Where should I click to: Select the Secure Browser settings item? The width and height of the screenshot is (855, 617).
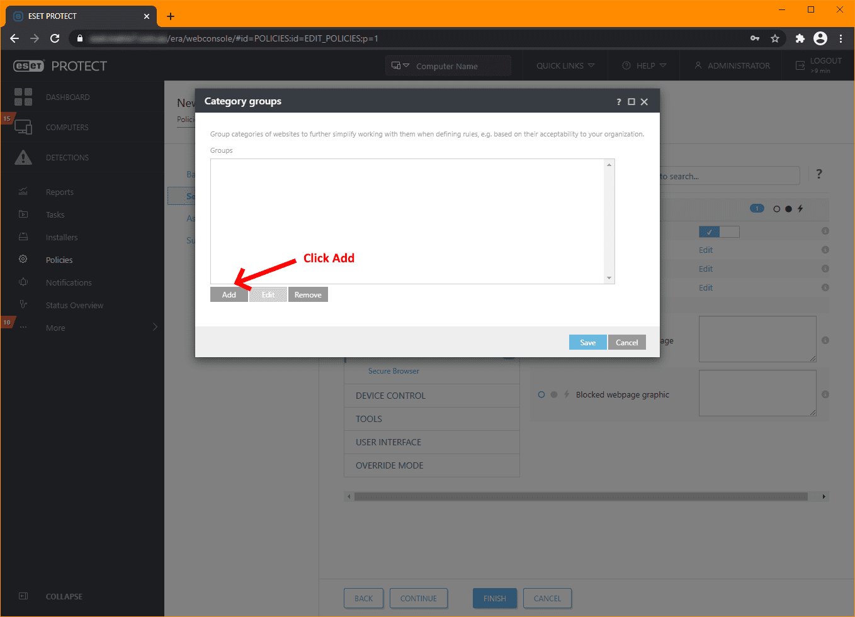click(x=394, y=371)
